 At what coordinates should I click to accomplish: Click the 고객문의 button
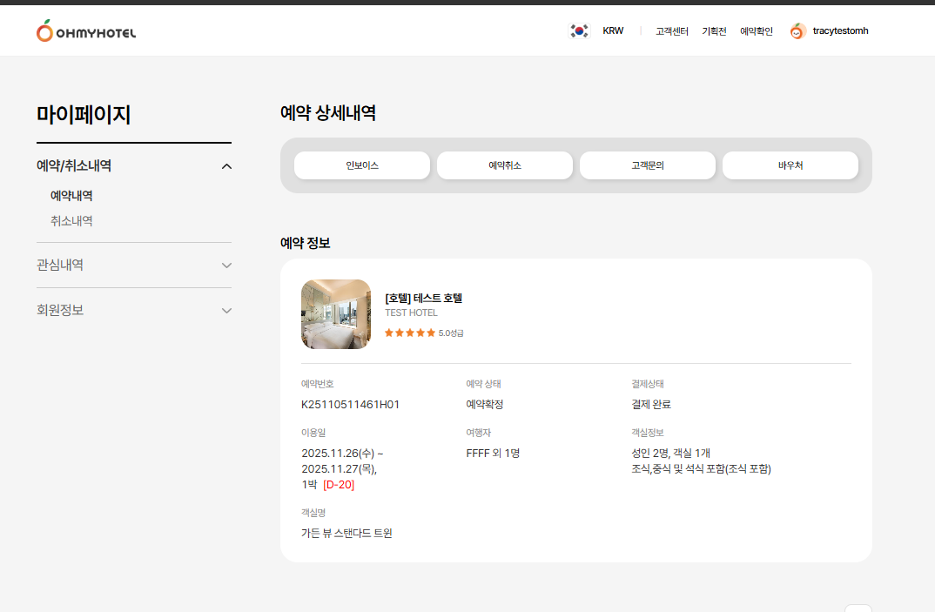648,165
